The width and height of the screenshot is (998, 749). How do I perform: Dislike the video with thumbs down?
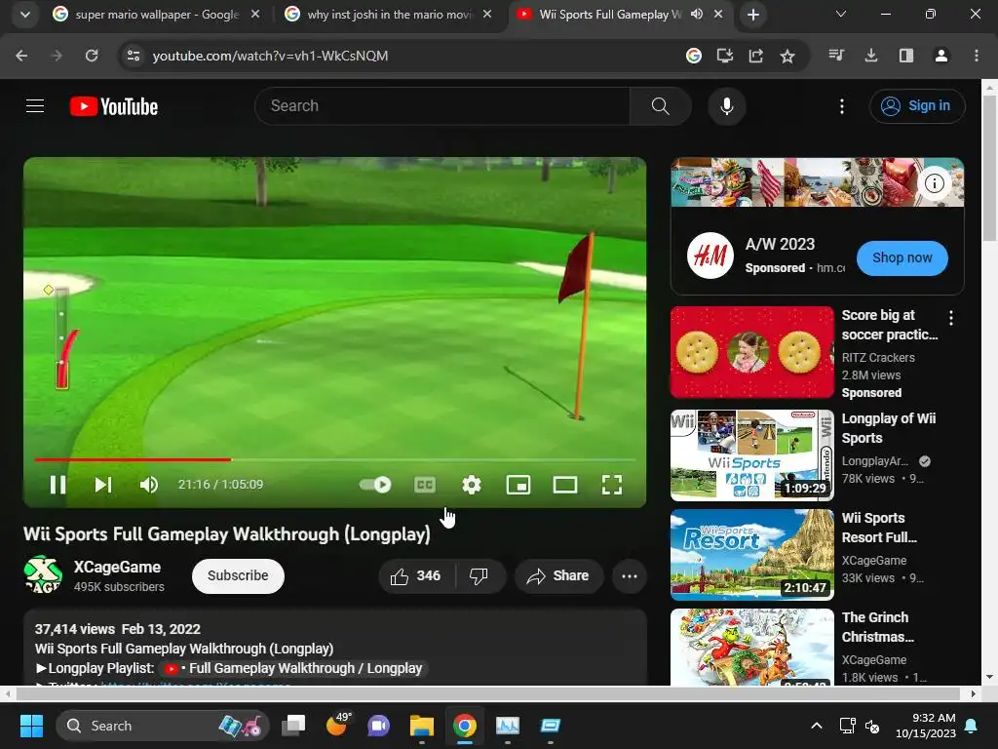coord(480,575)
